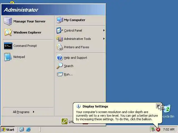Click the Log Off key icon
The width and height of the screenshot is (178, 133).
coord(65,121)
